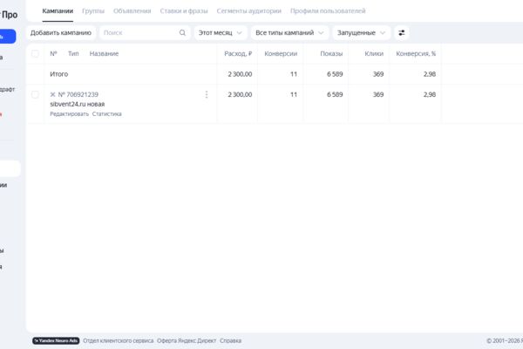Sort by the Показы column header
Viewport: 523px width, 349px height.
(x=331, y=54)
